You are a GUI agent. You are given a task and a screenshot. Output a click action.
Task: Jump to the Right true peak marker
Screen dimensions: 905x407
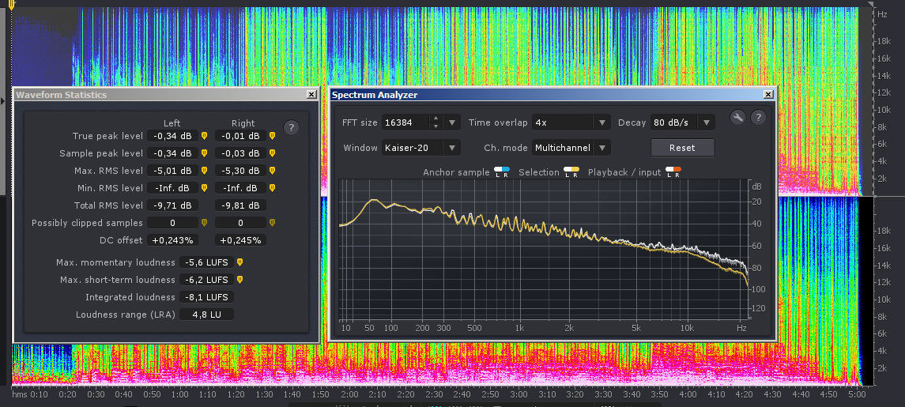273,136
